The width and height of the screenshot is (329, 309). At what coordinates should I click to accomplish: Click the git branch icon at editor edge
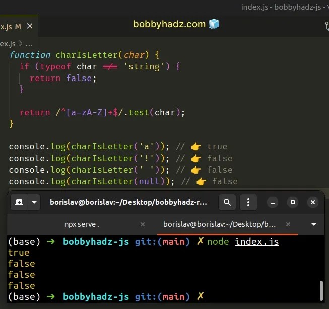click(327, 26)
